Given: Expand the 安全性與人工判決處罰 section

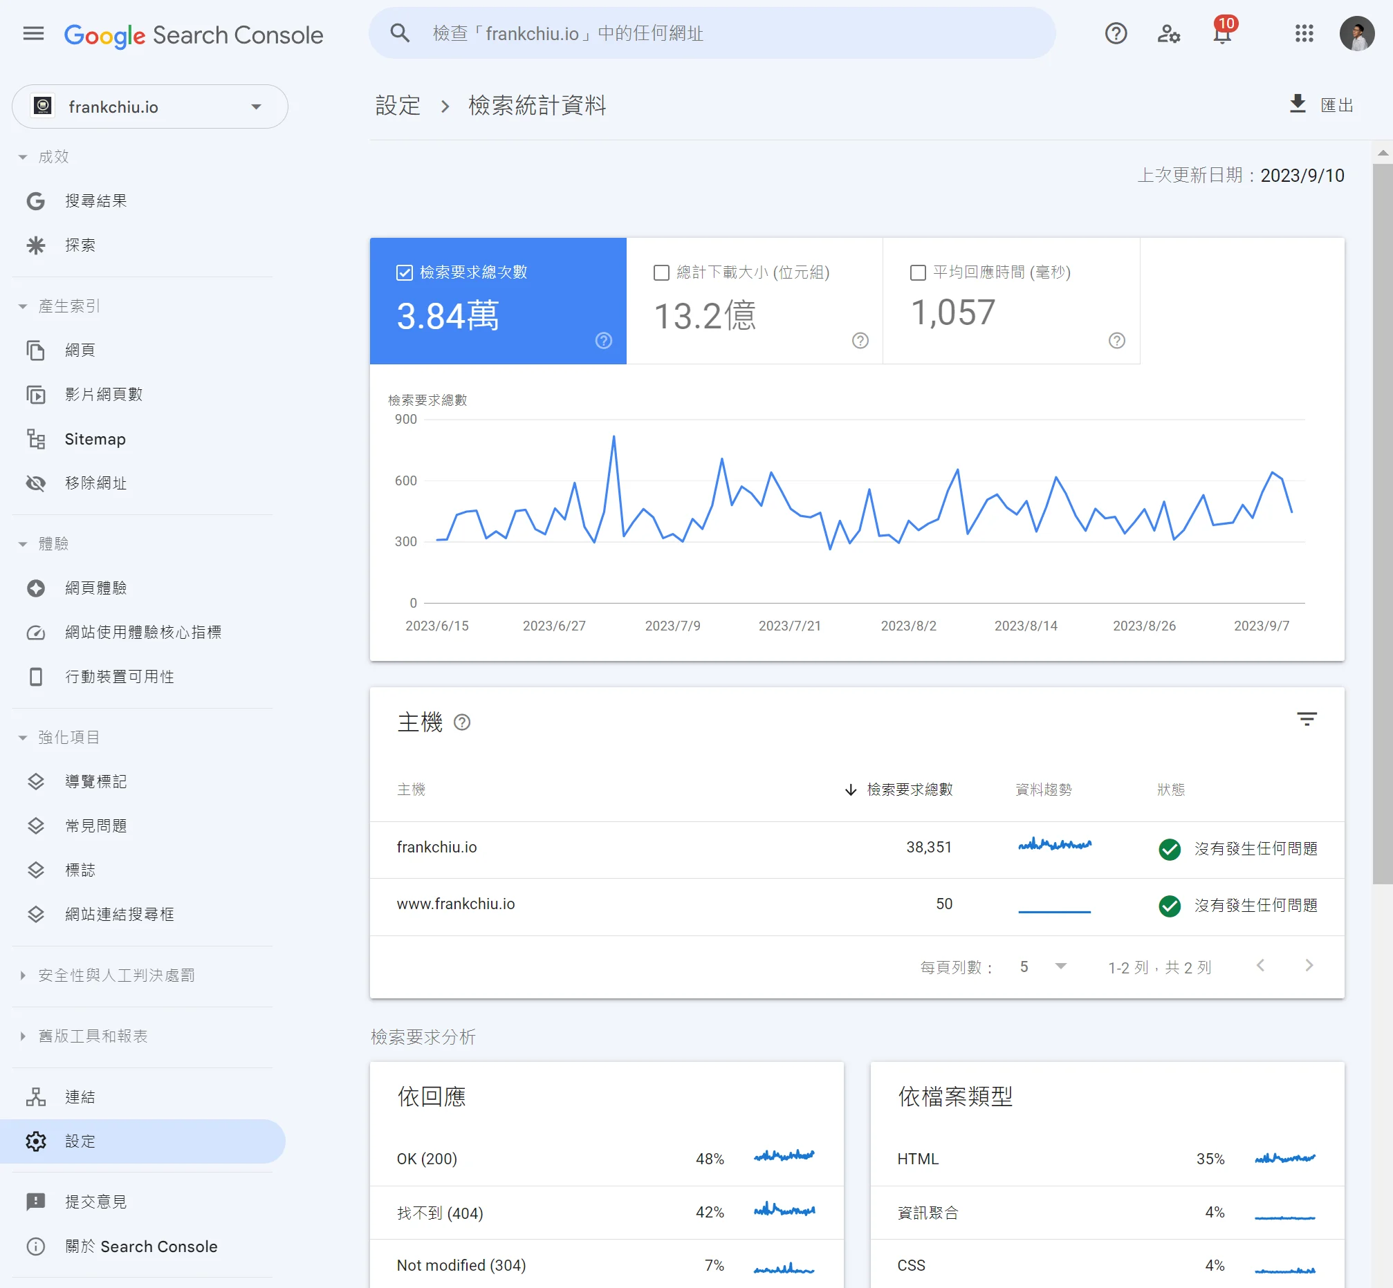Looking at the screenshot, I should (x=116, y=976).
